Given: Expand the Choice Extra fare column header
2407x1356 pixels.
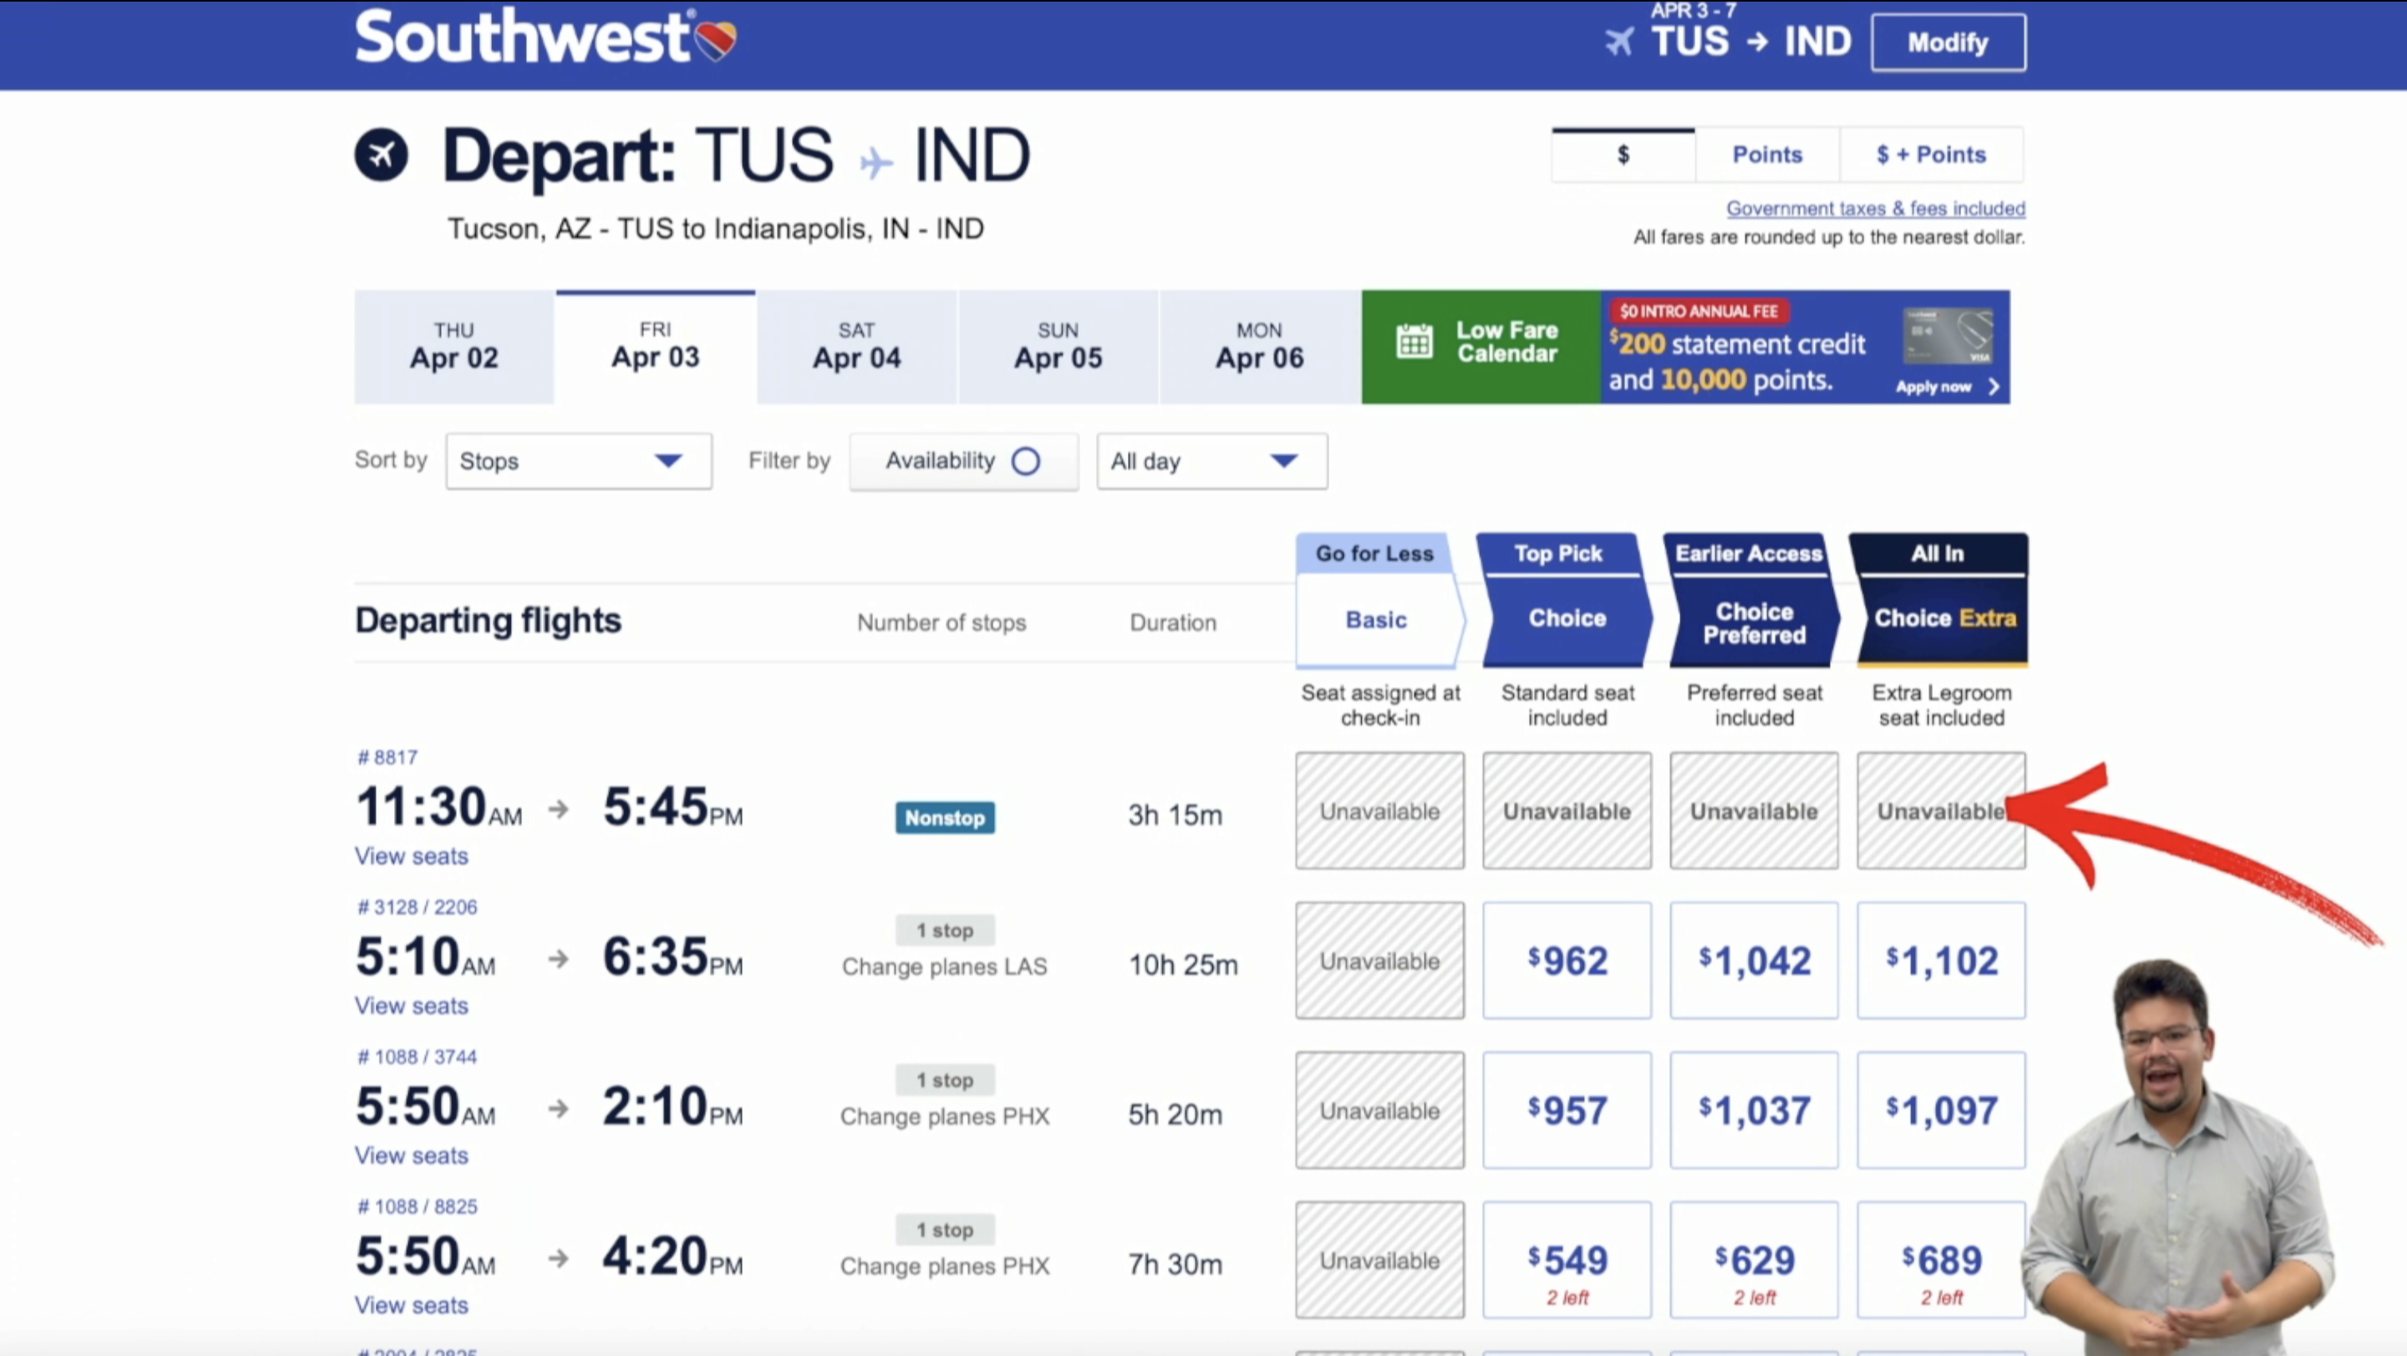Looking at the screenshot, I should click(1943, 618).
